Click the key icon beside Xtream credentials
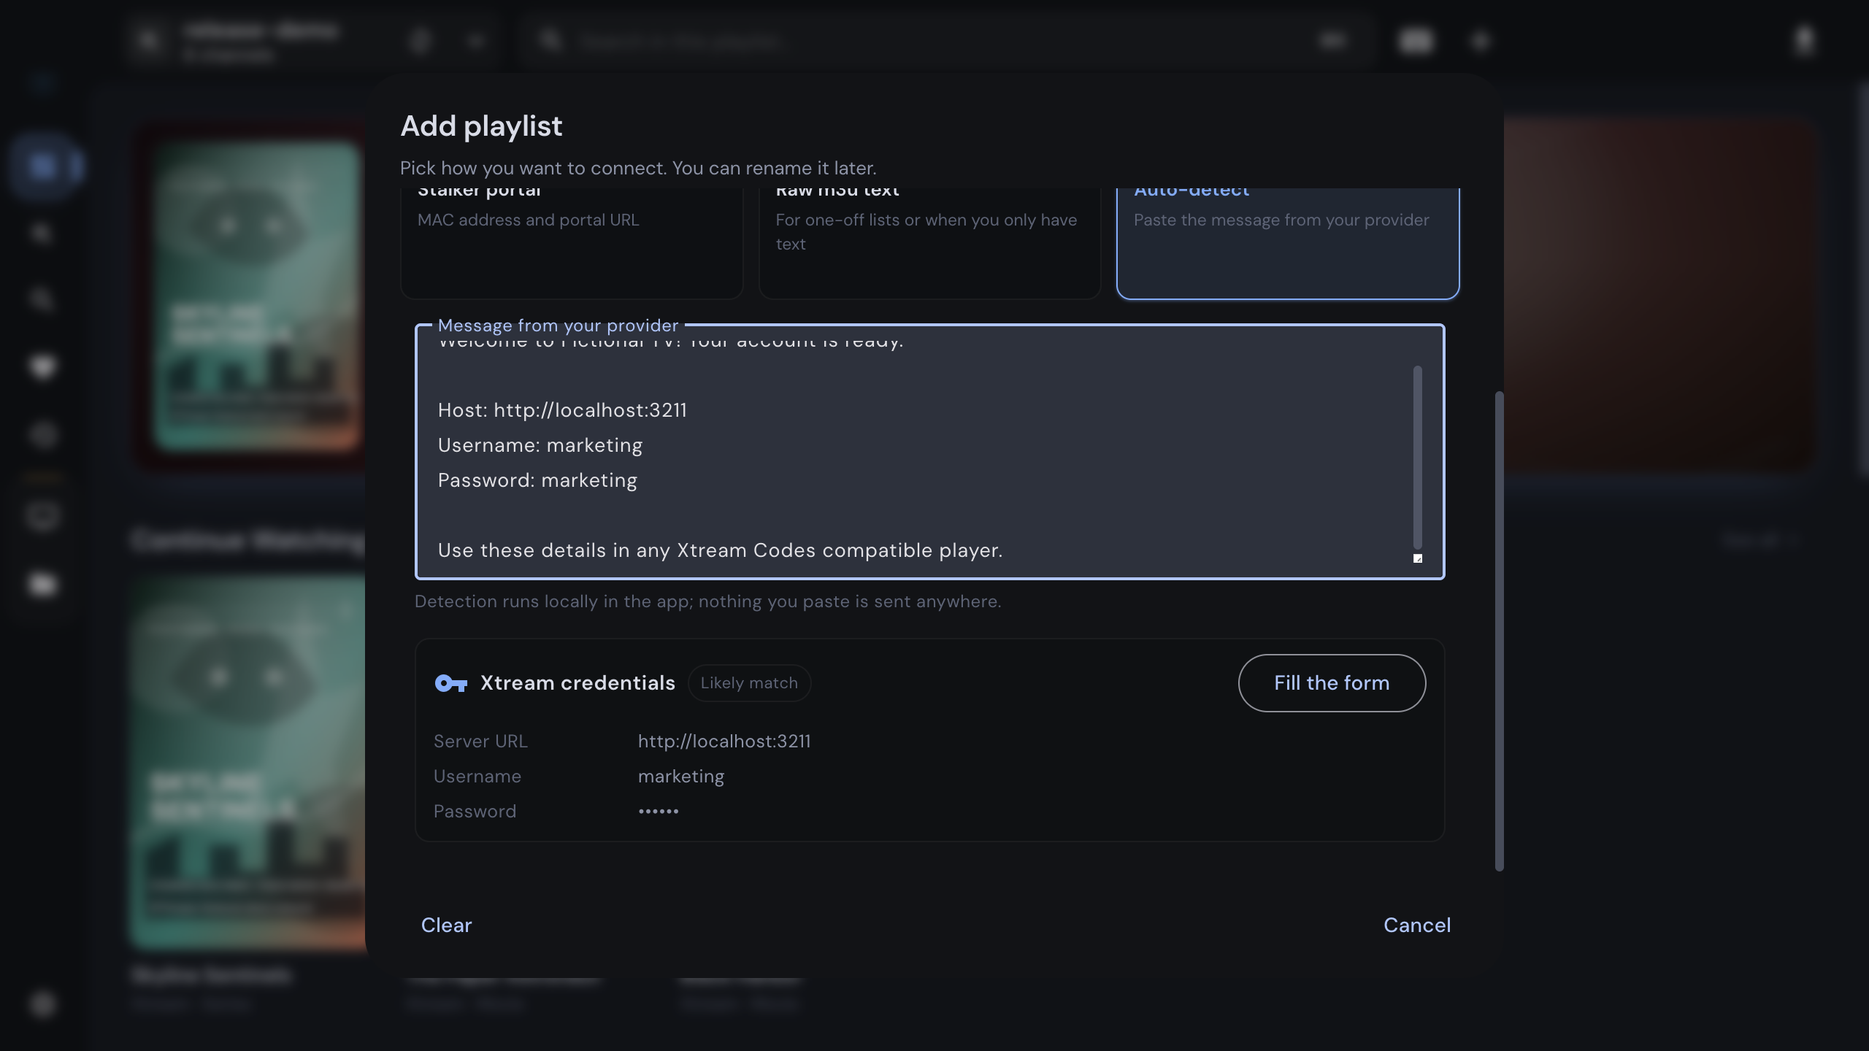The width and height of the screenshot is (1869, 1051). click(450, 683)
